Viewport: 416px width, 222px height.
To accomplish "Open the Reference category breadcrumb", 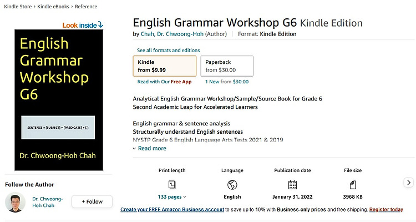I will coord(86,7).
